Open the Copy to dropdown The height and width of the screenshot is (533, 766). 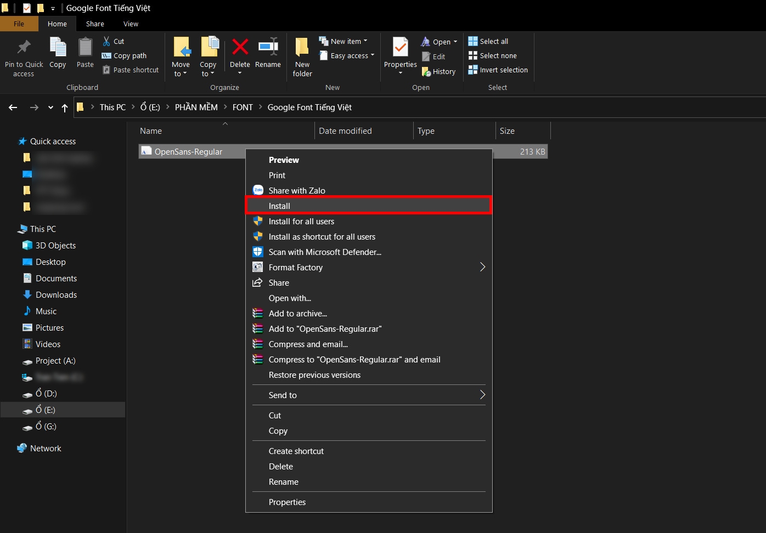point(209,57)
